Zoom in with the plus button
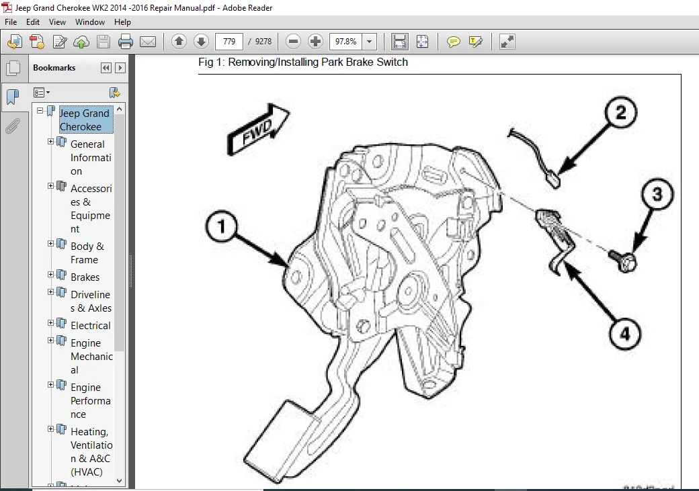The image size is (699, 491). click(315, 42)
